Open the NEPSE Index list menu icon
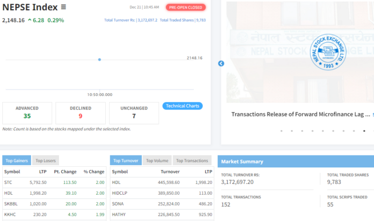The height and width of the screenshot is (221, 374). (63, 7)
